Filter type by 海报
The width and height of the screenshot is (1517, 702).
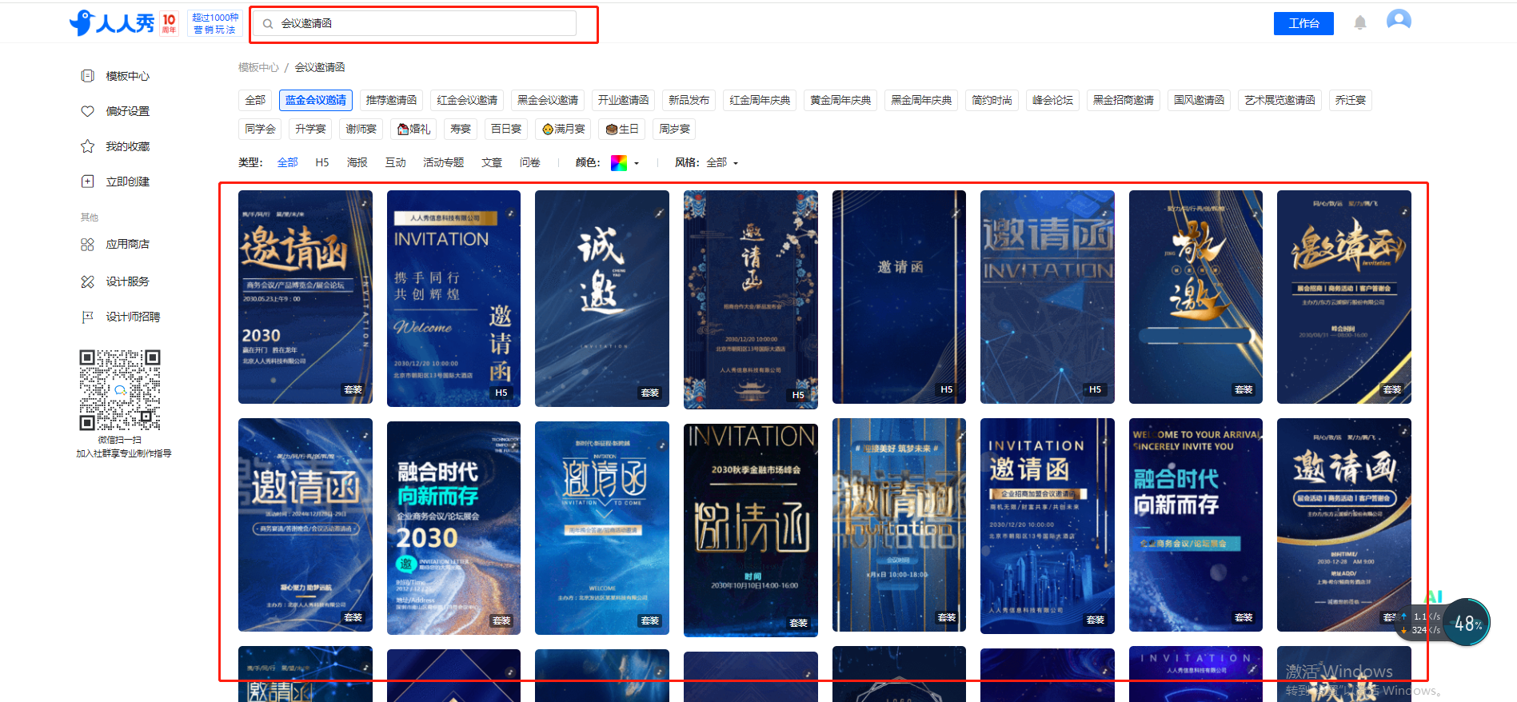click(x=357, y=163)
